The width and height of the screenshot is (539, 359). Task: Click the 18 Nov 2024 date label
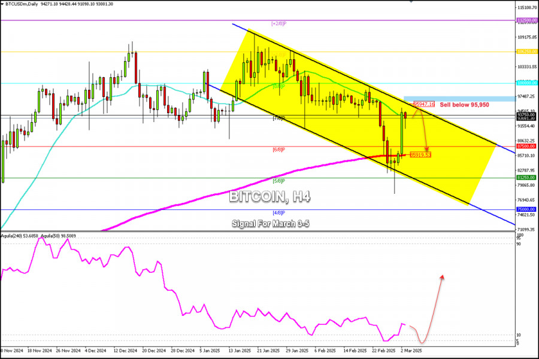[x=40, y=351]
